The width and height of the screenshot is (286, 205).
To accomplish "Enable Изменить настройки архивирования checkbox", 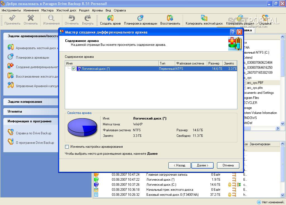I will tap(67, 147).
